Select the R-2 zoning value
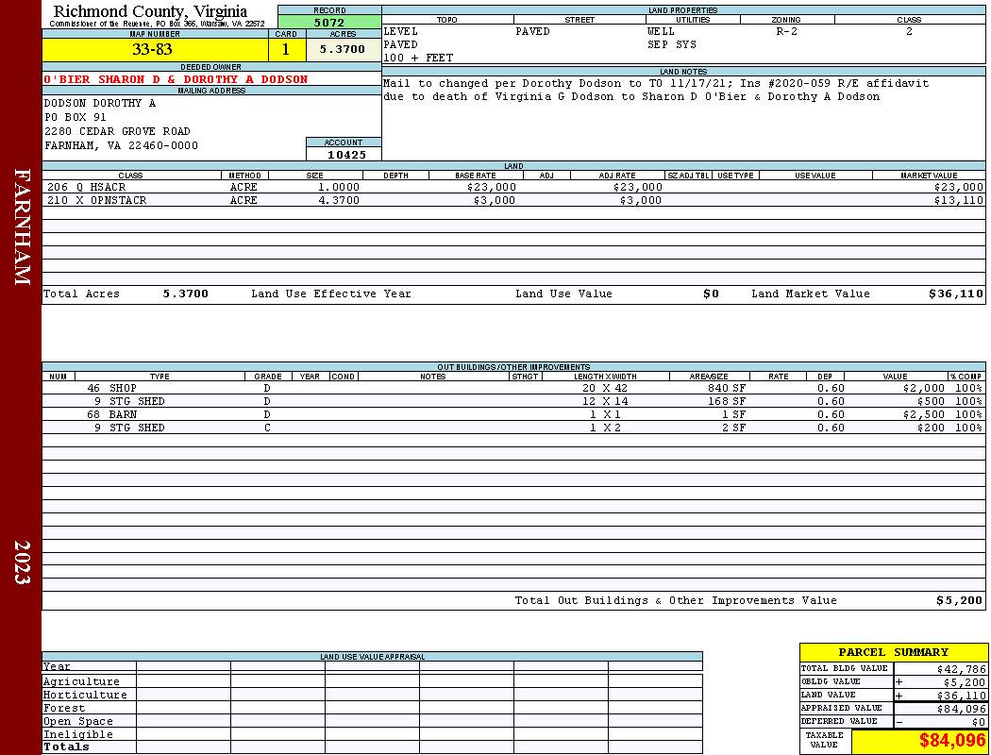The image size is (991, 755). tap(786, 31)
